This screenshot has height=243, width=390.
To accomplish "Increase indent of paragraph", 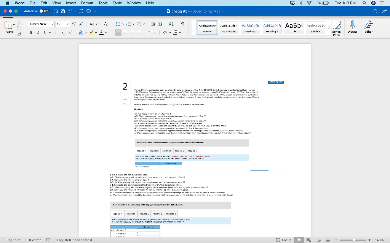I will click(x=160, y=24).
